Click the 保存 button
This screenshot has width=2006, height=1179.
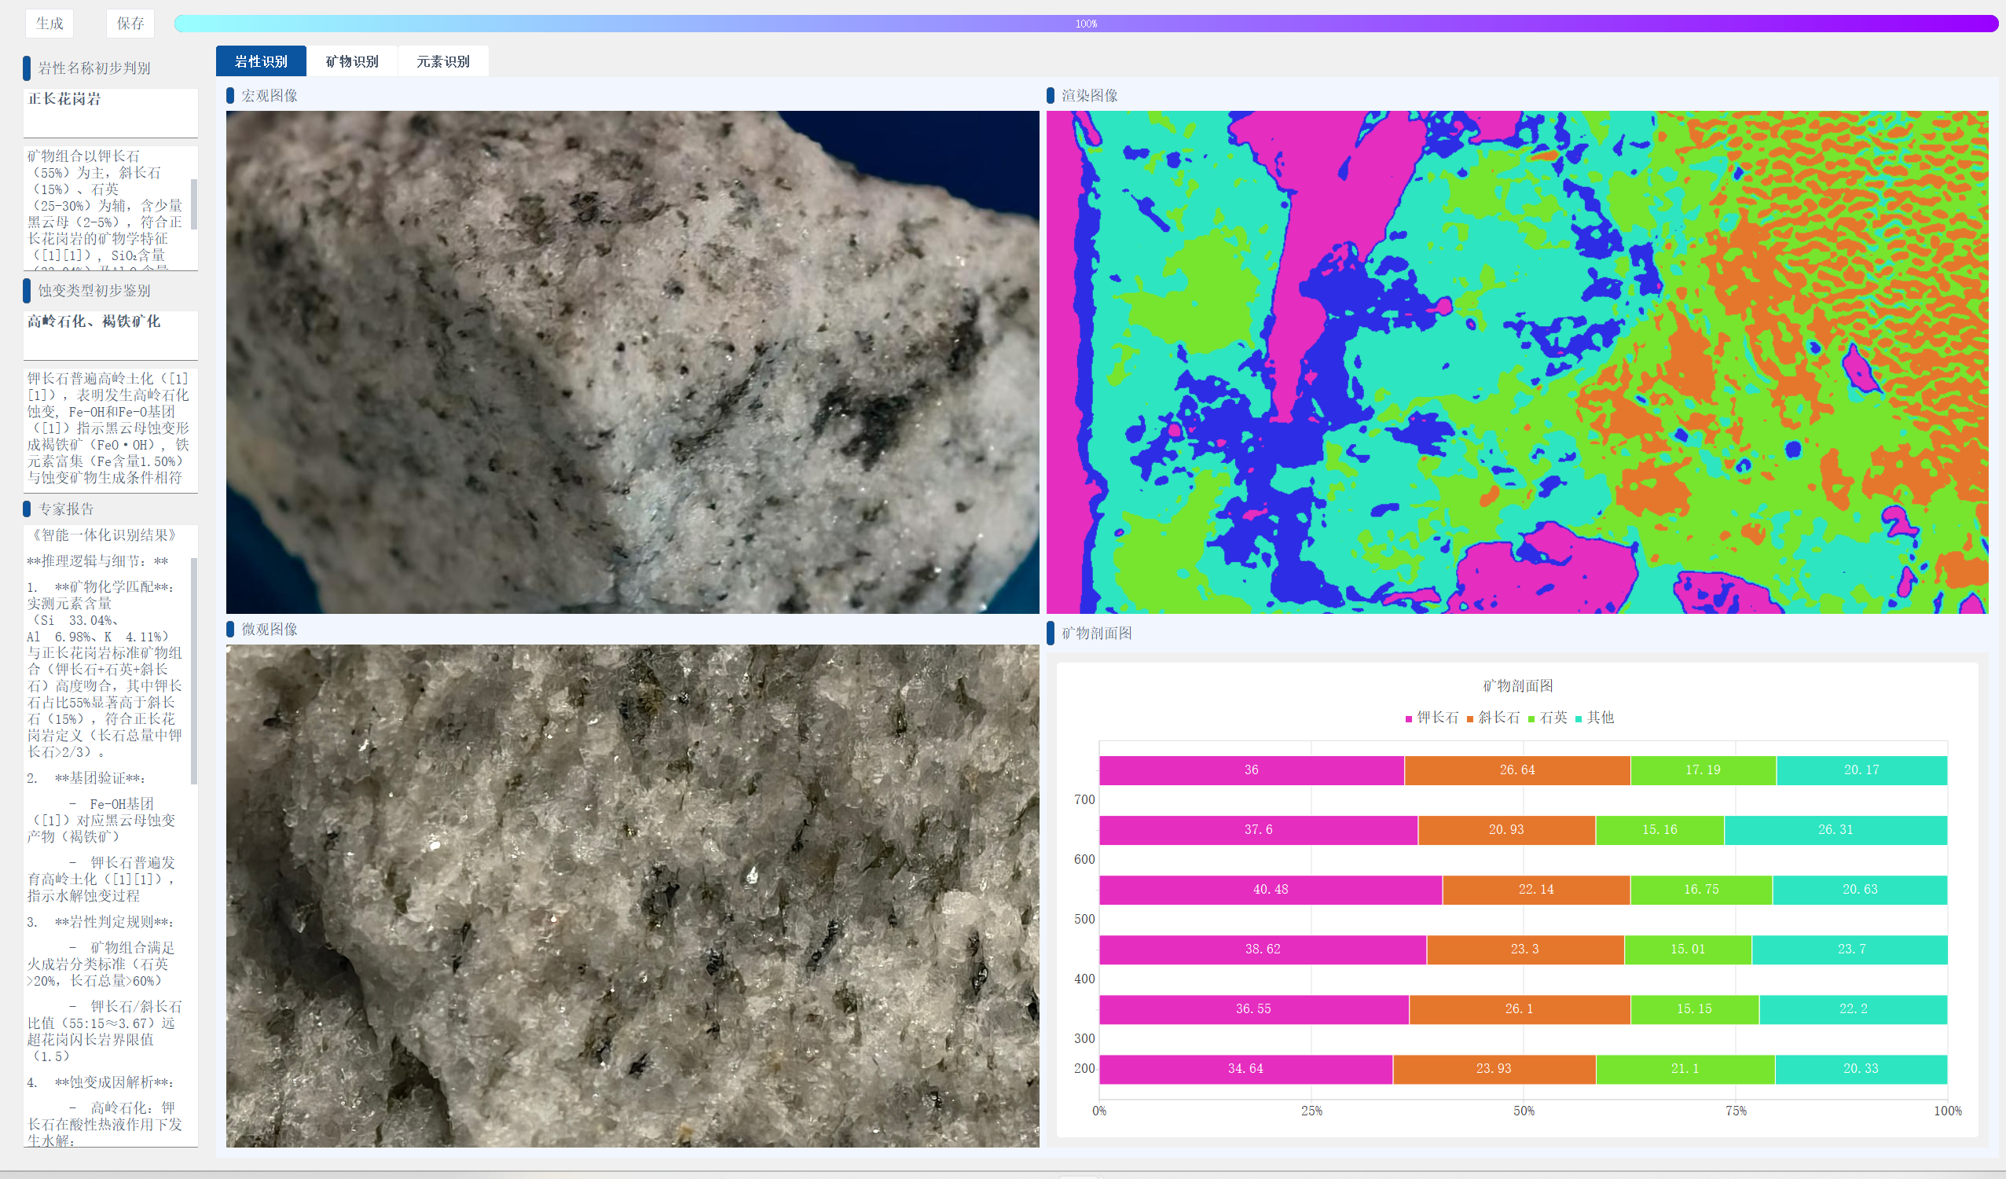point(130,23)
